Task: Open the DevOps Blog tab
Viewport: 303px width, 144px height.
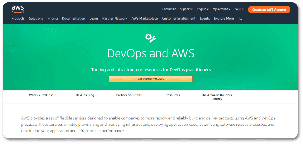Action: pos(85,95)
